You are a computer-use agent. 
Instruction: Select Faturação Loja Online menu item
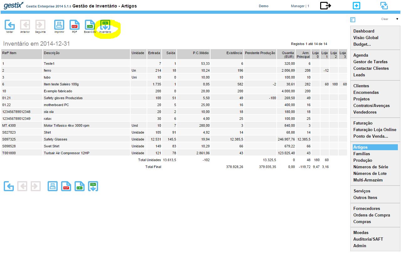(375, 130)
